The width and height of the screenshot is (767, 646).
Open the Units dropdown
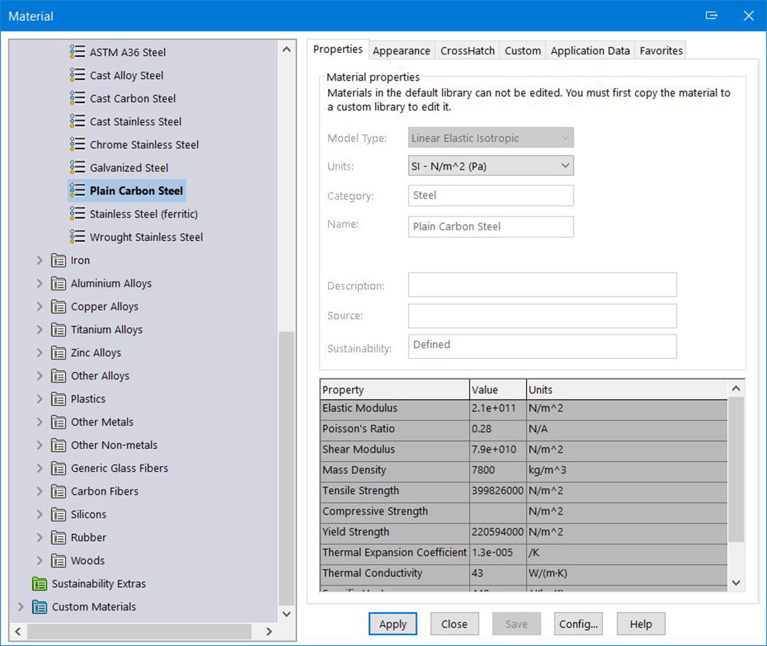coord(491,166)
